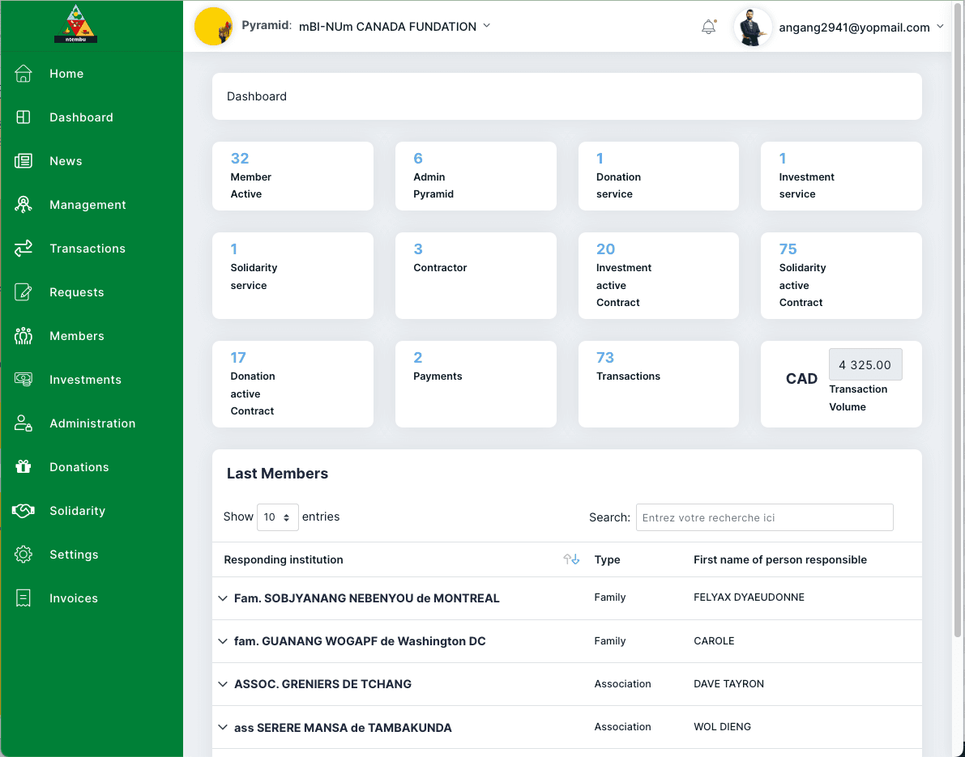Click the Donations gift icon

[23, 467]
